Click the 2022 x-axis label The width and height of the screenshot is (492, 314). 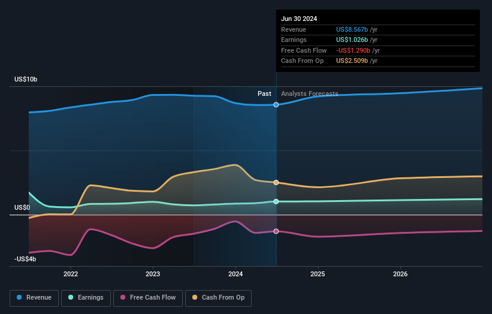[x=71, y=274]
